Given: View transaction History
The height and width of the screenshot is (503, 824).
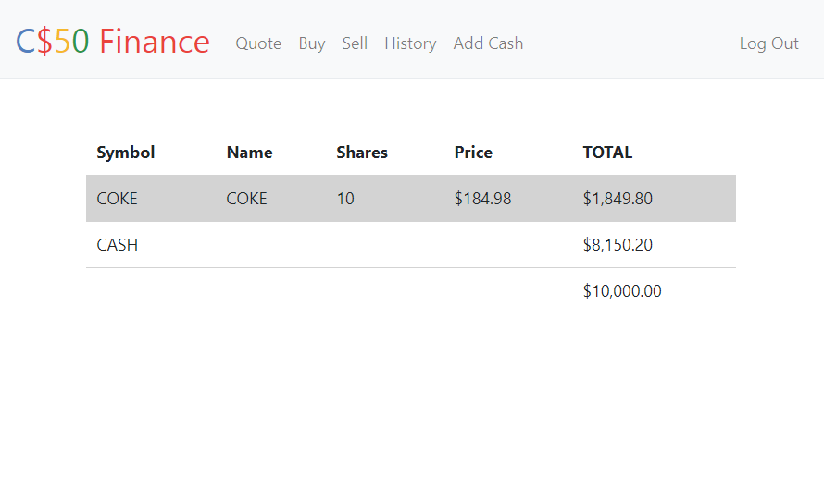Looking at the screenshot, I should coord(410,43).
